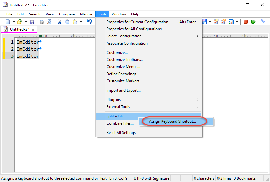The height and width of the screenshot is (182, 270).
Task: Click 0 Bookmarks in status bar
Action: [244, 178]
